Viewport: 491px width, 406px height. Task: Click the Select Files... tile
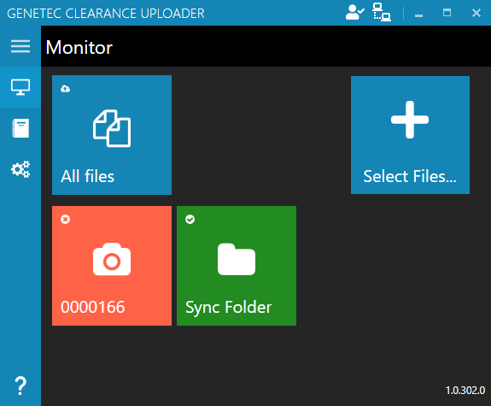pos(410,135)
